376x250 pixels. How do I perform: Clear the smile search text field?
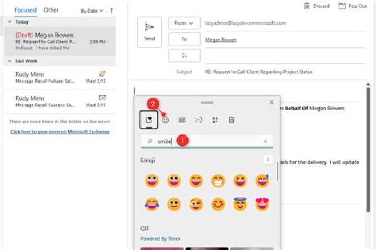[x=265, y=141]
